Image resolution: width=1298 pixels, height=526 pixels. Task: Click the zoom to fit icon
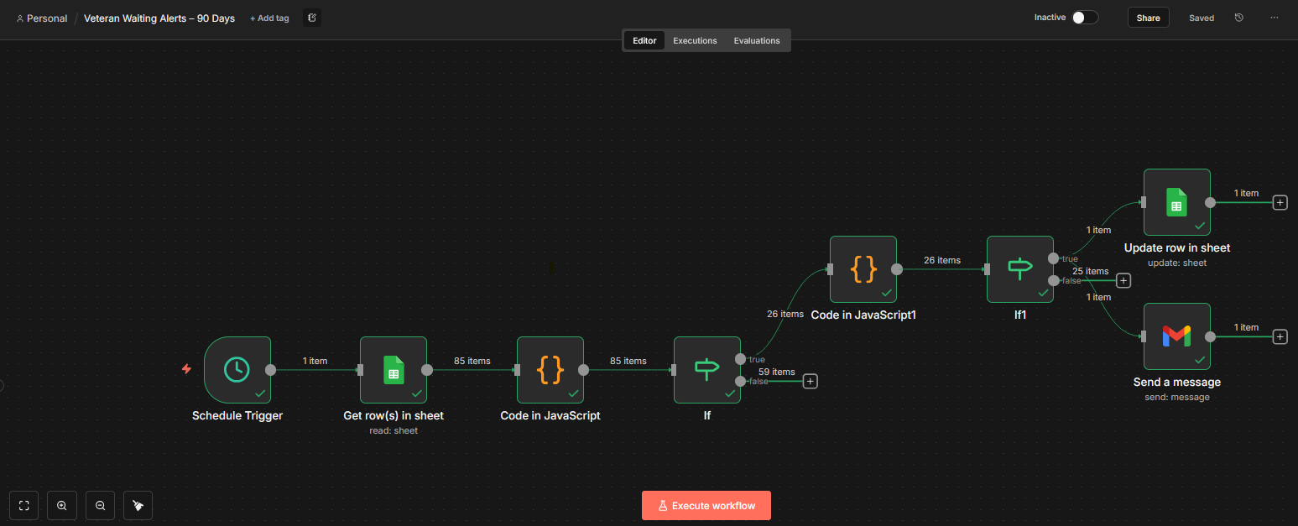tap(23, 505)
